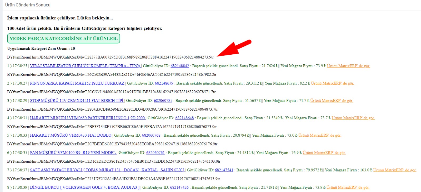Open SAFT ASKI YATAĞI BİLYALI product link

pos(107,170)
